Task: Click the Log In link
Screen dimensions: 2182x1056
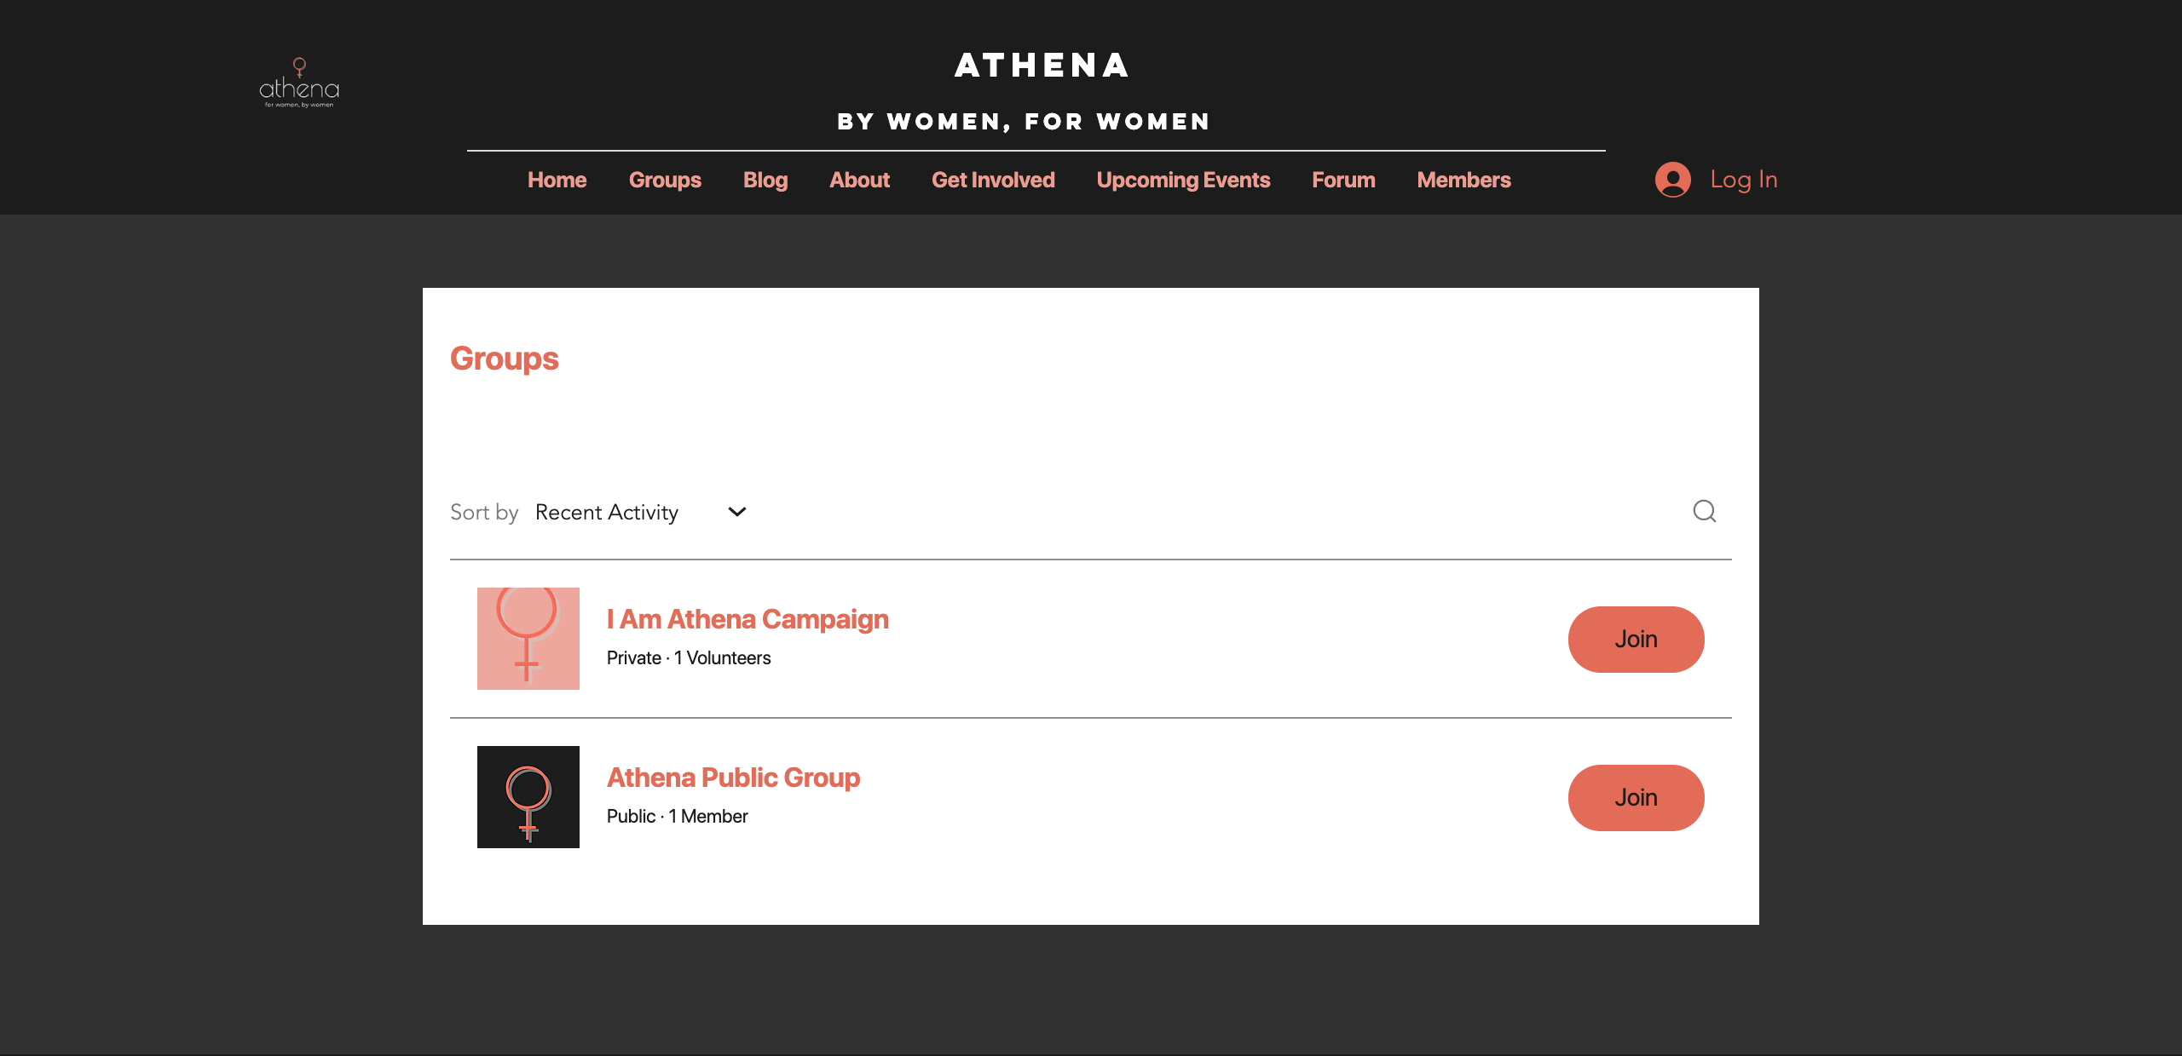Action: pyautogui.click(x=1743, y=180)
